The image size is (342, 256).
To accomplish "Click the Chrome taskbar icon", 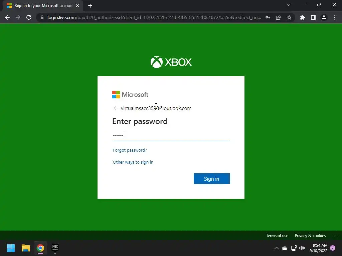I will pos(40,248).
